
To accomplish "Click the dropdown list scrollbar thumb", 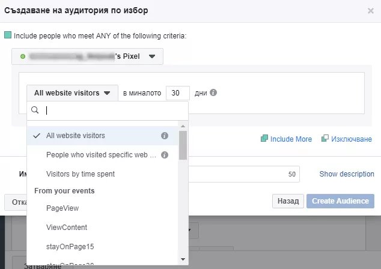I will click(183, 145).
